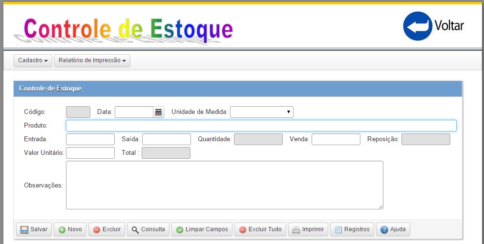
Task: Click the blue Voltar back arrow icon
Action: pyautogui.click(x=418, y=26)
